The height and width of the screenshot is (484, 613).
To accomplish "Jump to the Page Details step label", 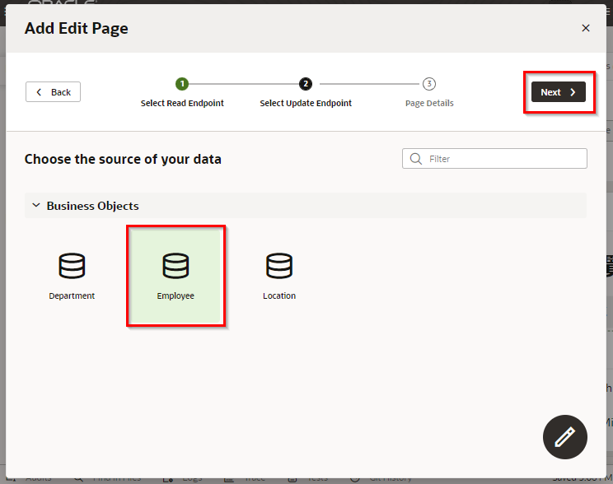I will [x=429, y=104].
